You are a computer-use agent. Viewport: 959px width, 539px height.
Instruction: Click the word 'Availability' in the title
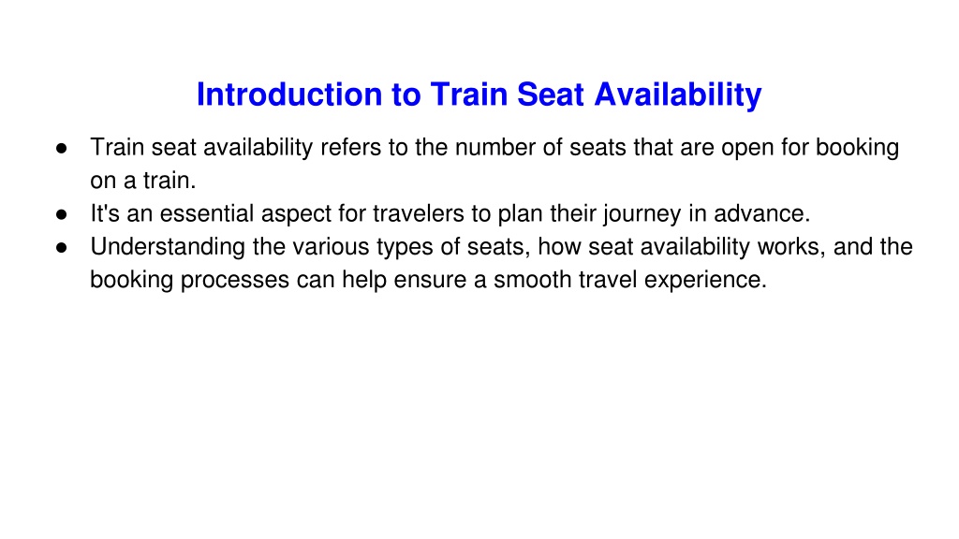pyautogui.click(x=678, y=96)
